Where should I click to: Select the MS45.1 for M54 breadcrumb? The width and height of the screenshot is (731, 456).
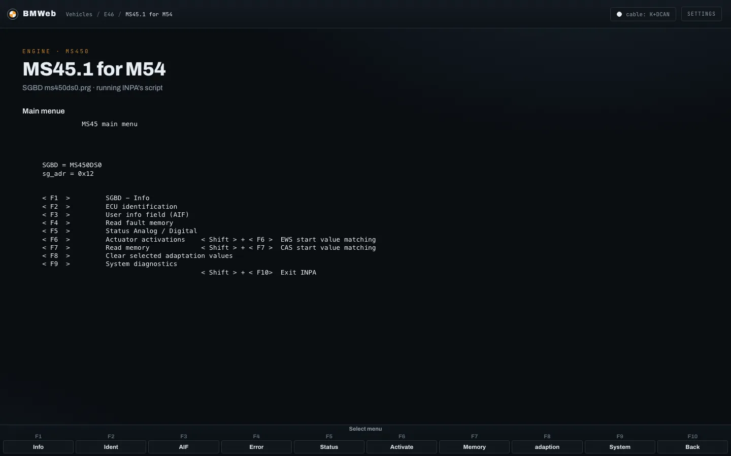(x=149, y=14)
